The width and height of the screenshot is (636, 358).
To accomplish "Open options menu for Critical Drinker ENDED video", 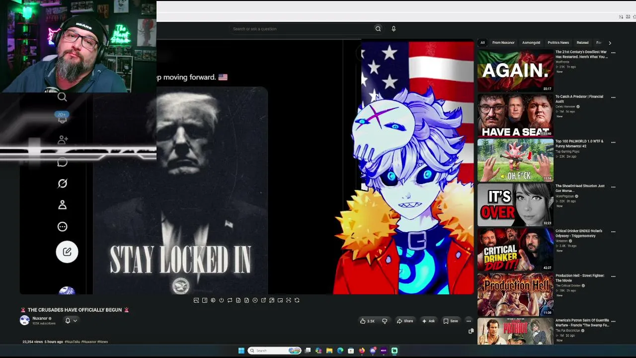I will pyautogui.click(x=613, y=232).
